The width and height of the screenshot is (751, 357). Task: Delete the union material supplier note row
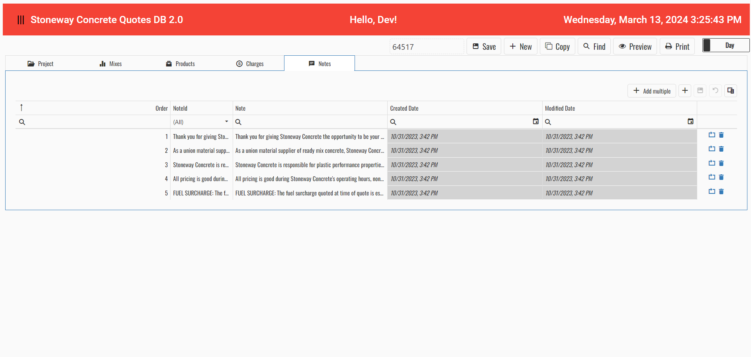pos(721,149)
